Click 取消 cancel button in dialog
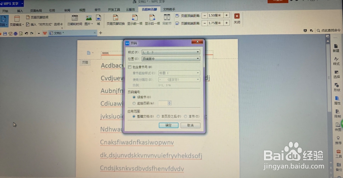This screenshot has height=178, width=343. (190, 125)
